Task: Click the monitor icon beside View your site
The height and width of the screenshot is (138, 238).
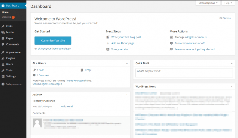Action: (108, 49)
